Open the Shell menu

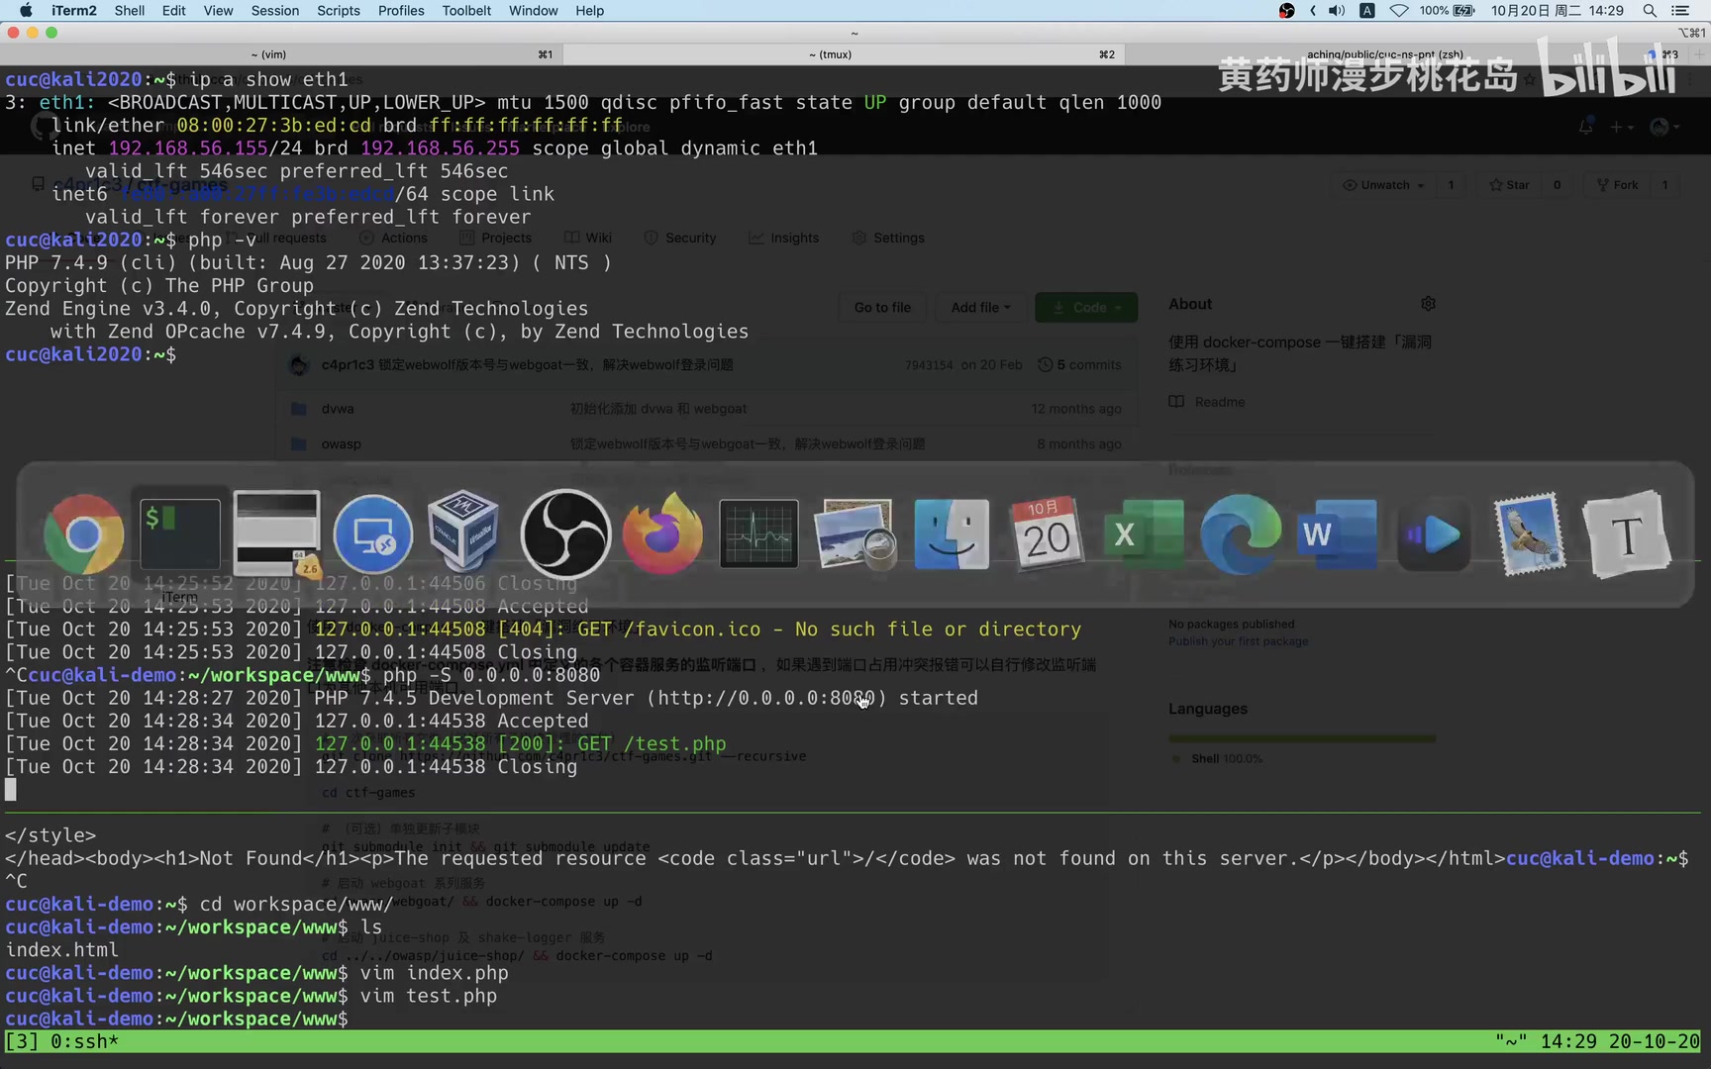[x=130, y=10]
